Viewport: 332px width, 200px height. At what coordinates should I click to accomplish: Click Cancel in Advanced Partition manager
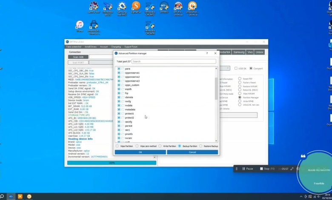[192, 152]
